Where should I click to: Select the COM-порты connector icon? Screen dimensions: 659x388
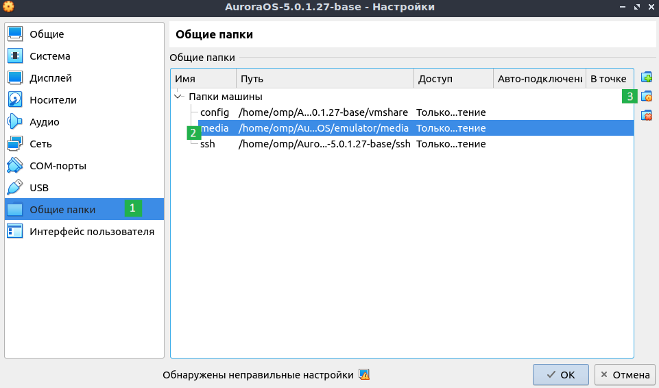pyautogui.click(x=15, y=165)
